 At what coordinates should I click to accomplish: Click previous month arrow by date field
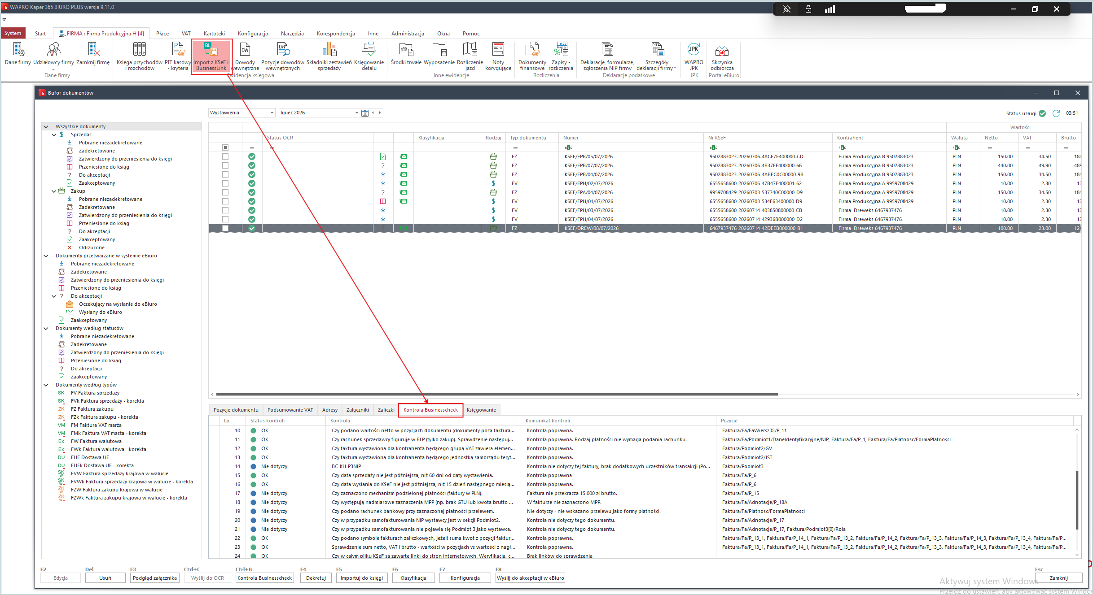click(373, 113)
